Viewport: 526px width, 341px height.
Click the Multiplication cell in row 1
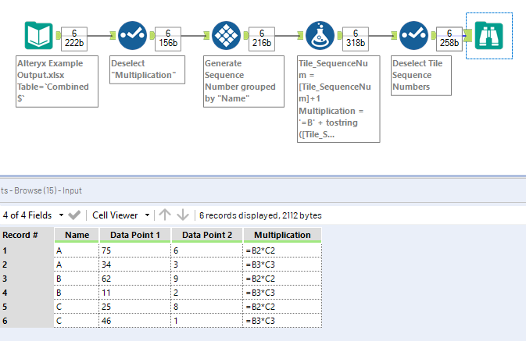(x=282, y=250)
